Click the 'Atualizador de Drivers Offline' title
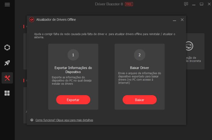This screenshot has width=212, height=140. 56,20
